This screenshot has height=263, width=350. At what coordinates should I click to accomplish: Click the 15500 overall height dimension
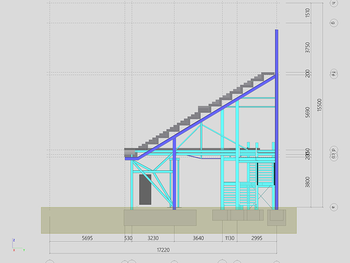pos(319,106)
